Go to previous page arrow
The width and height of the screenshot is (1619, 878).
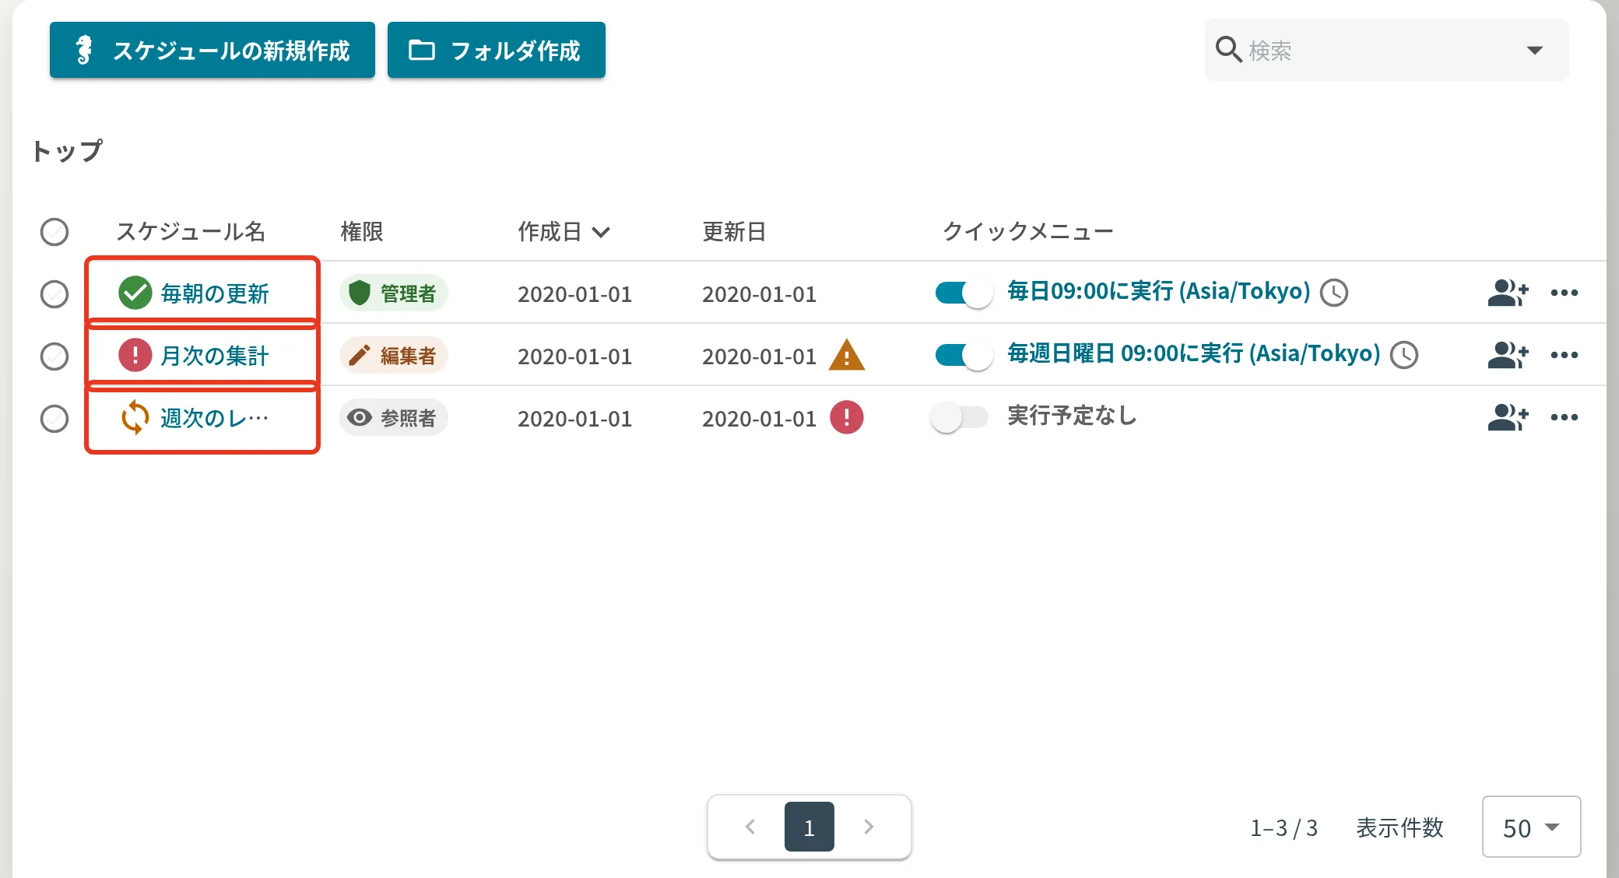tap(750, 827)
